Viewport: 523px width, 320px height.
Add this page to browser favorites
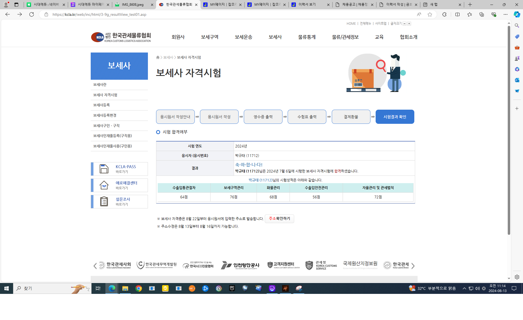tap(430, 14)
